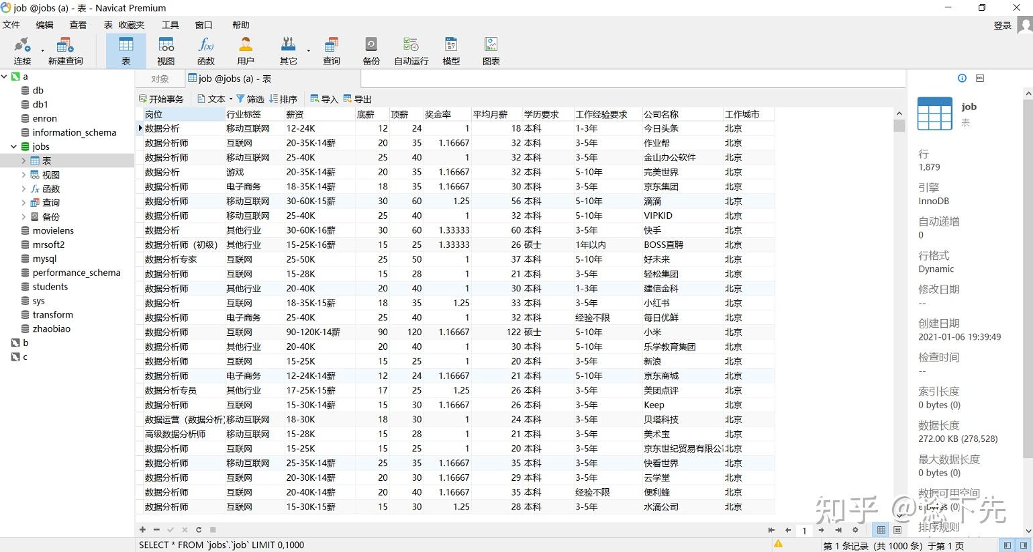Open the 连接 toolbar dropdown arrow
The width and height of the screenshot is (1033, 552).
(42, 50)
